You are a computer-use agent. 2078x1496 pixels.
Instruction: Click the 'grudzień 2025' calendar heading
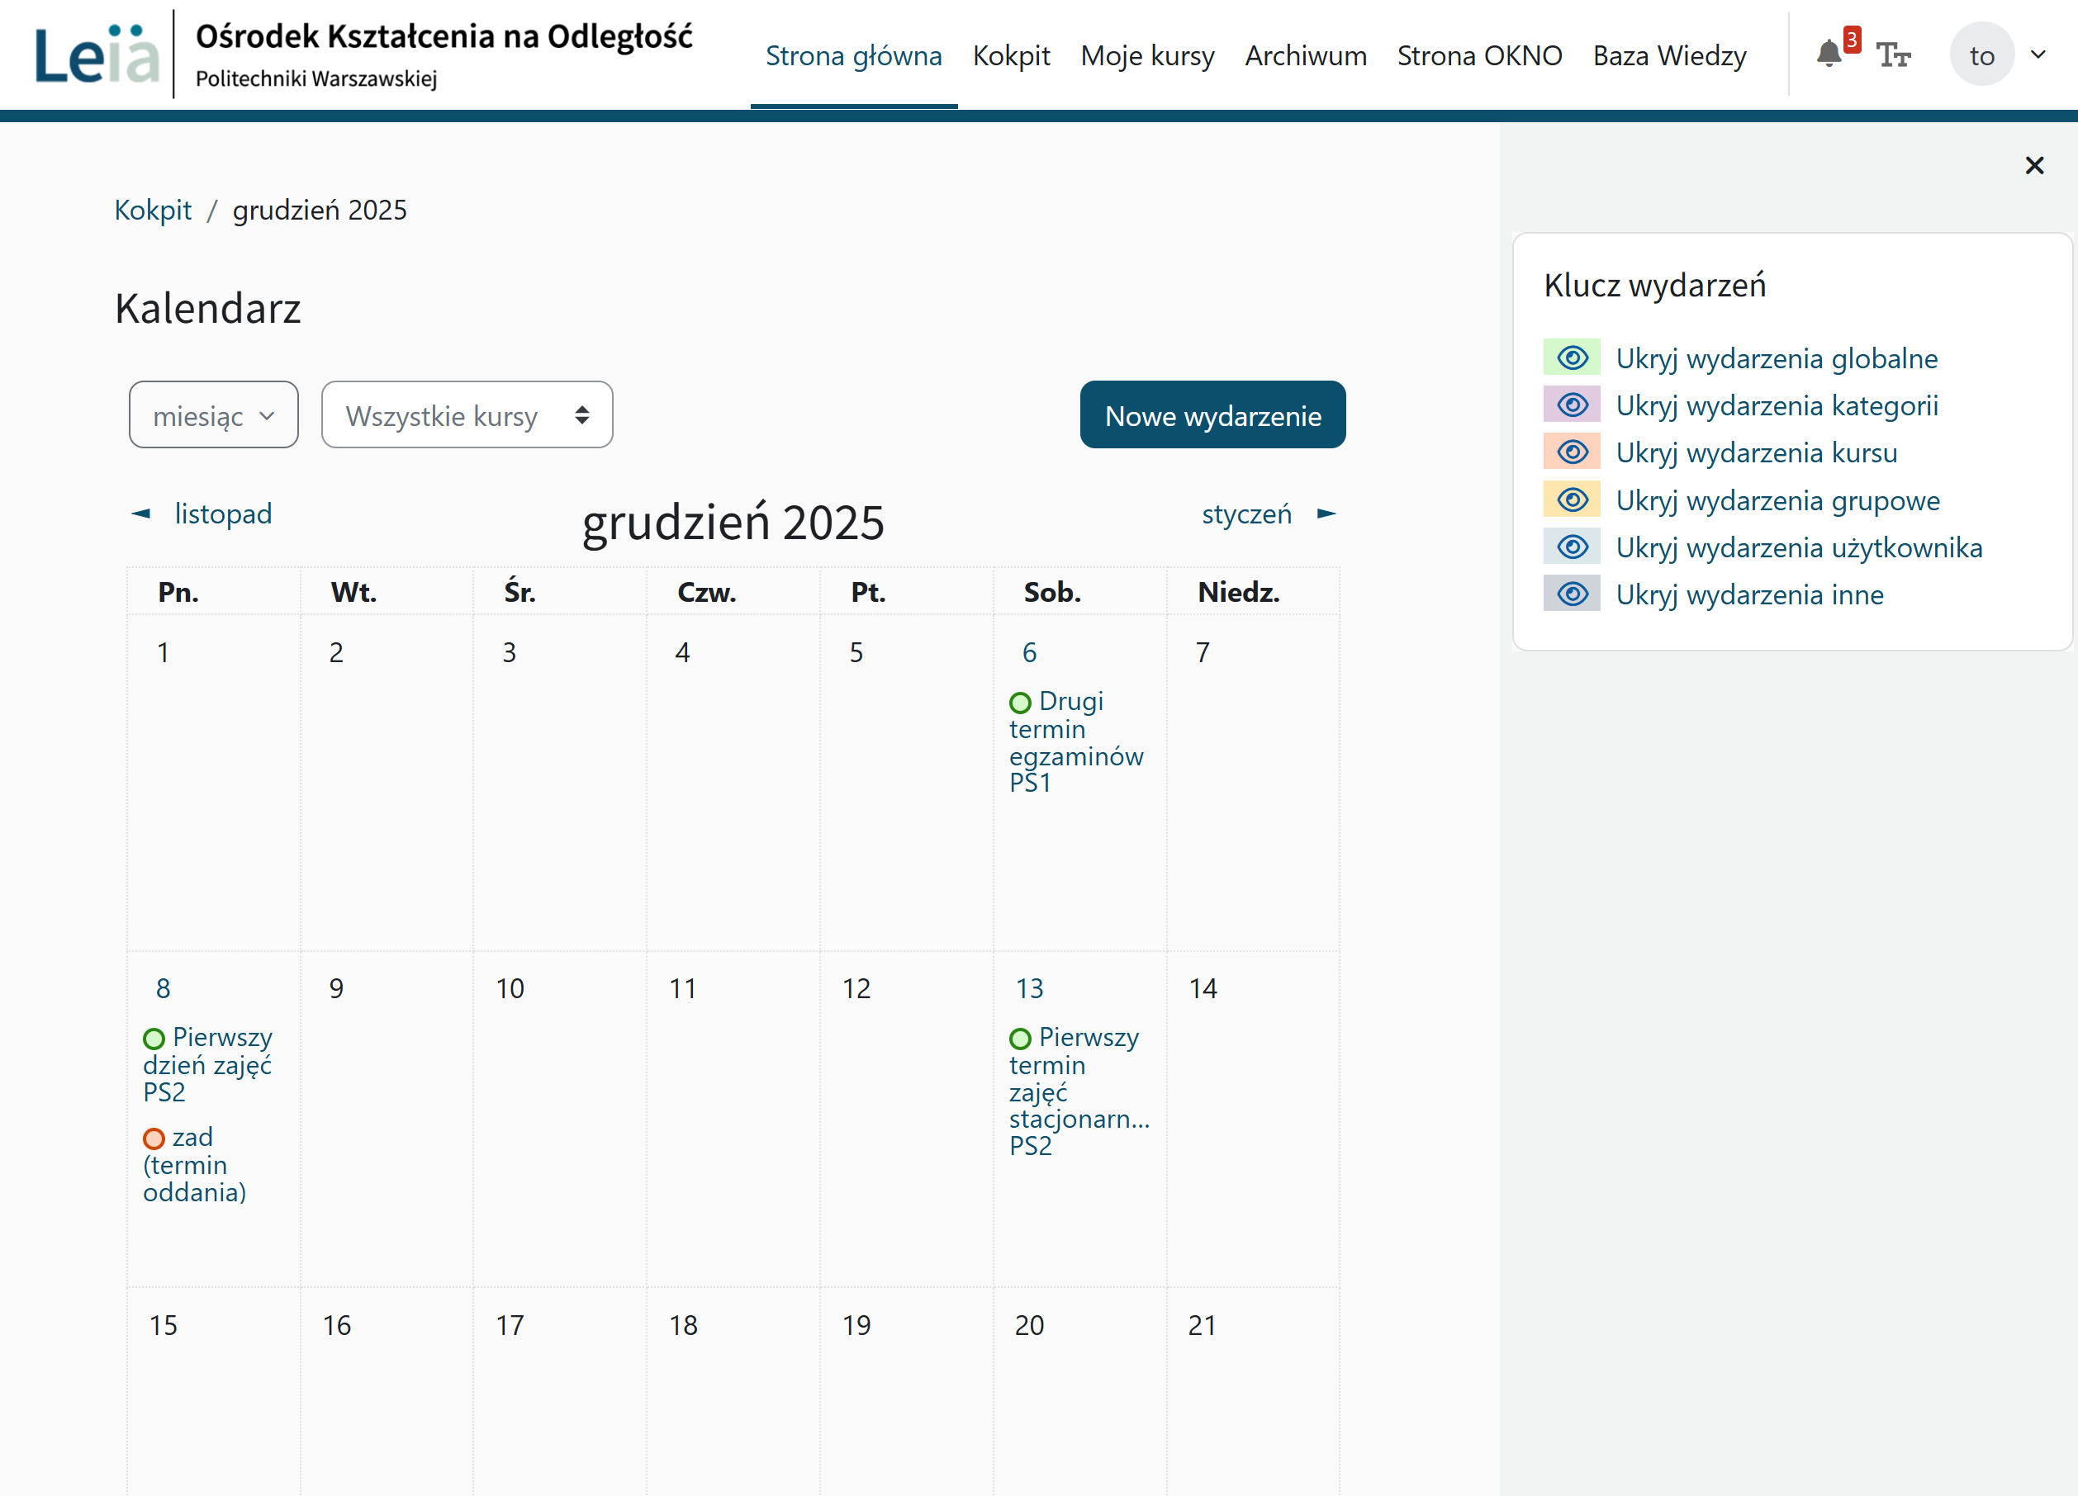[733, 522]
